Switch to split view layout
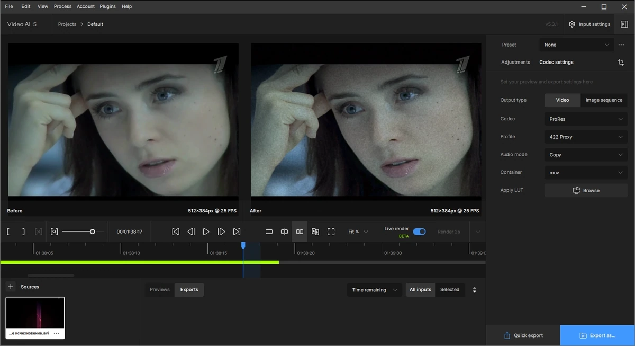635x346 pixels. coord(284,232)
